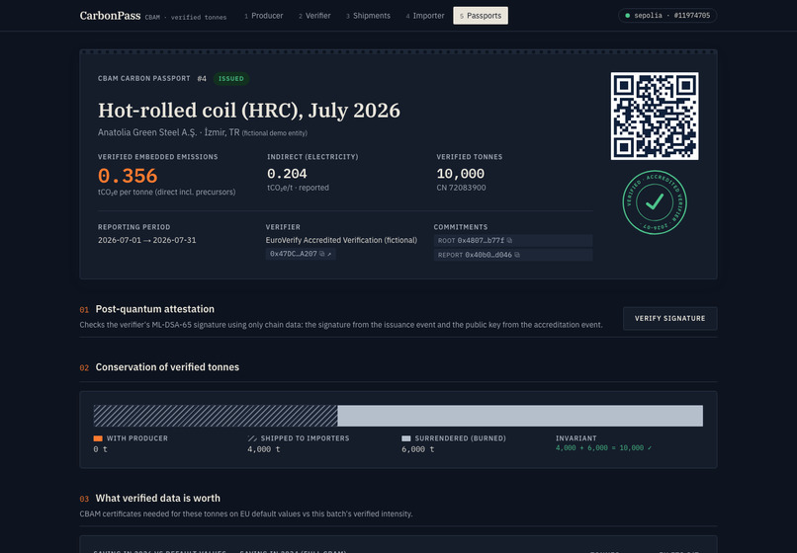Click Anatolia Green Steel A.Ş. producer name
Screen dimensions: 797x553
click(147, 132)
